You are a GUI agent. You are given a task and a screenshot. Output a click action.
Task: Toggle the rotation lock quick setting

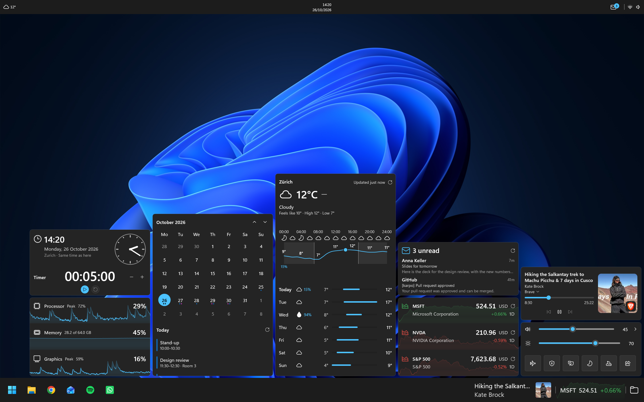coord(609,363)
